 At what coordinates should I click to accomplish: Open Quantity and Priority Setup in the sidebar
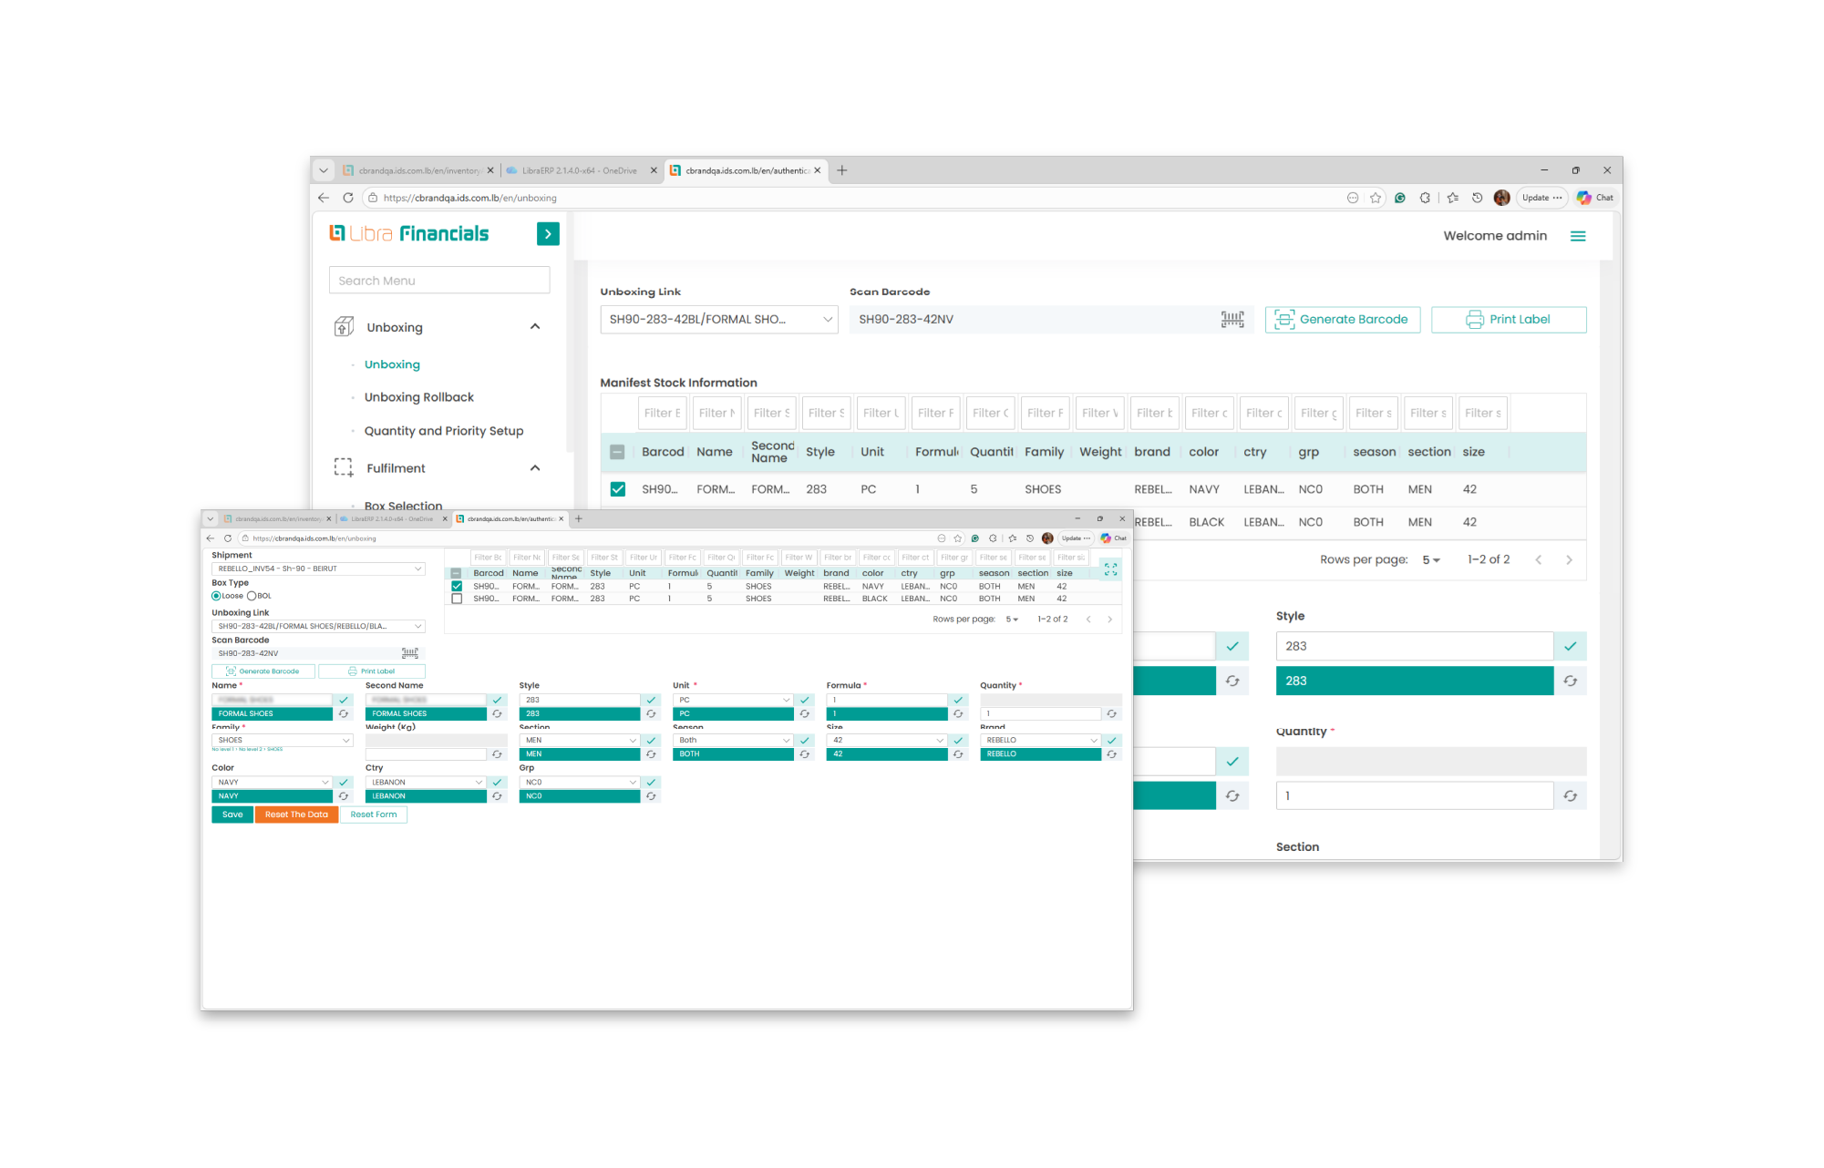443,431
